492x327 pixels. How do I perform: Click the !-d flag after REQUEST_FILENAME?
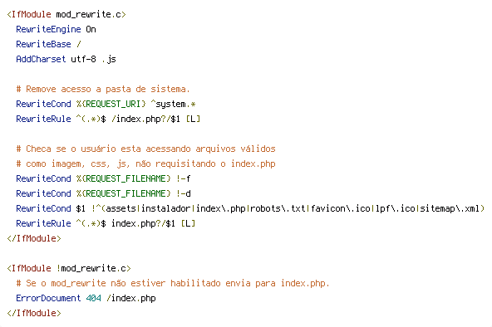183,193
